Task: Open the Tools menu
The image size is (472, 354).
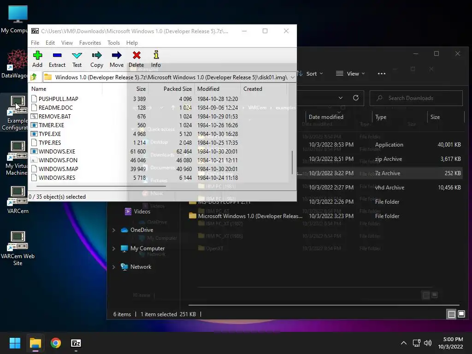Action: (x=113, y=43)
